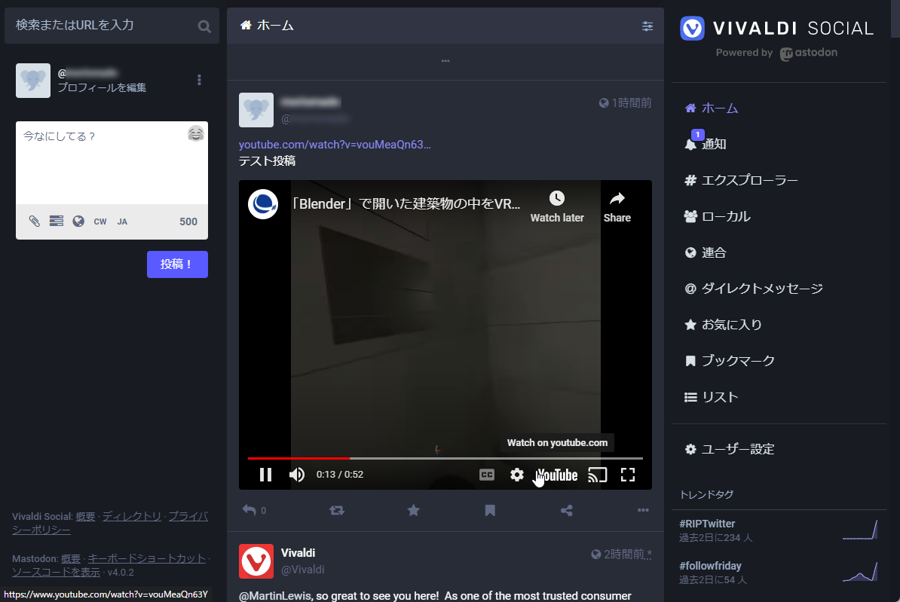Seek using the video progress bar
The height and width of the screenshot is (602, 900).
(x=445, y=457)
